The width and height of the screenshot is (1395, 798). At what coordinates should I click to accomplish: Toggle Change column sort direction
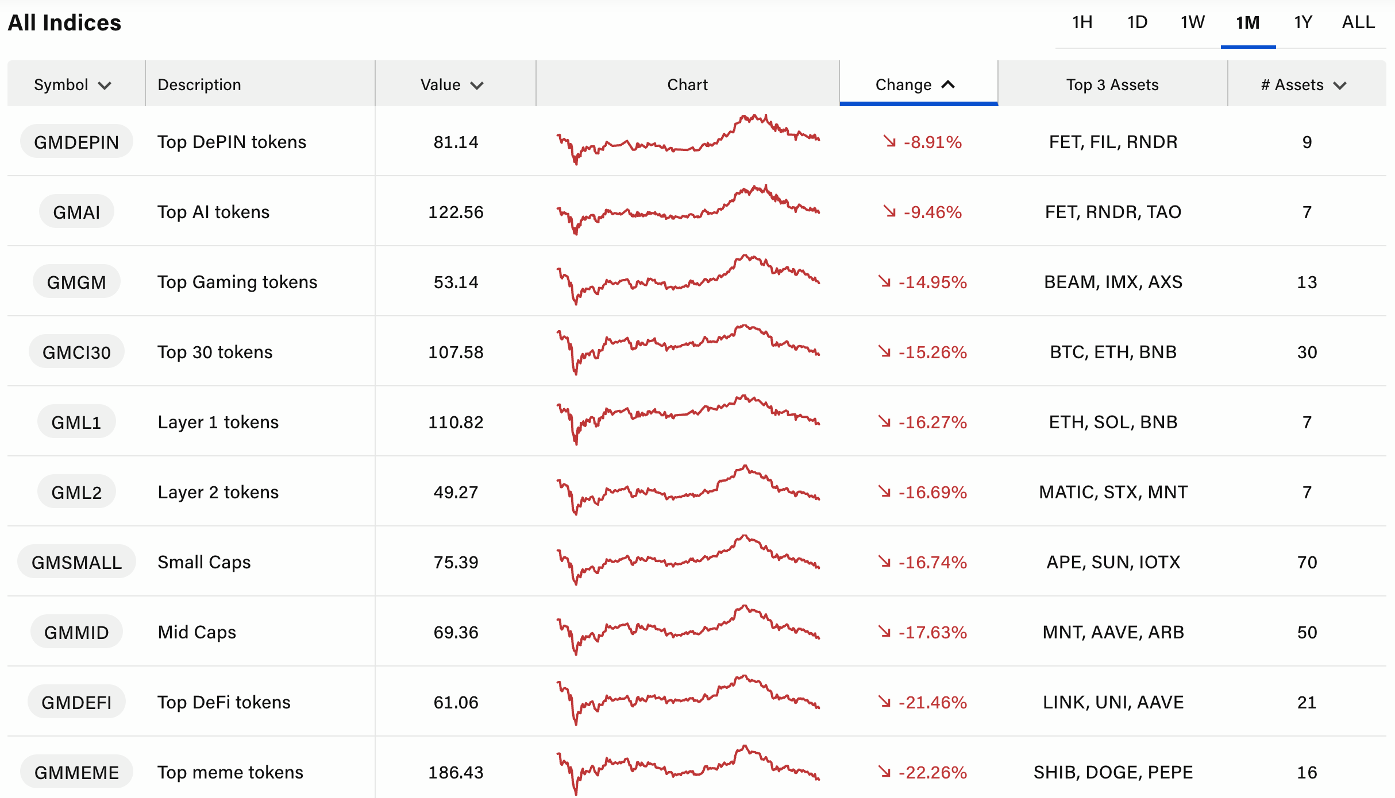click(948, 84)
